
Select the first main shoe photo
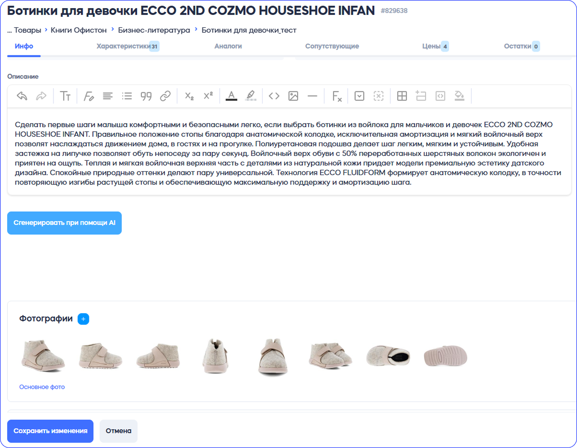tap(43, 357)
